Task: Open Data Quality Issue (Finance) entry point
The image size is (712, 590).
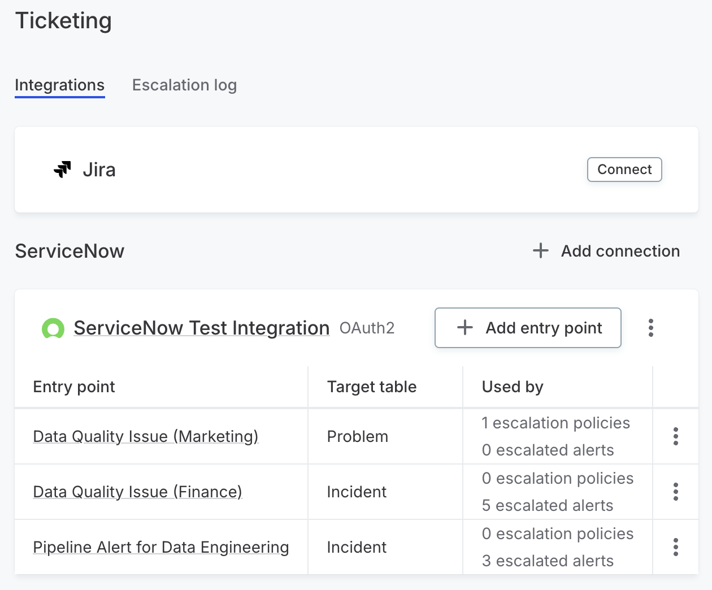Action: 138,492
